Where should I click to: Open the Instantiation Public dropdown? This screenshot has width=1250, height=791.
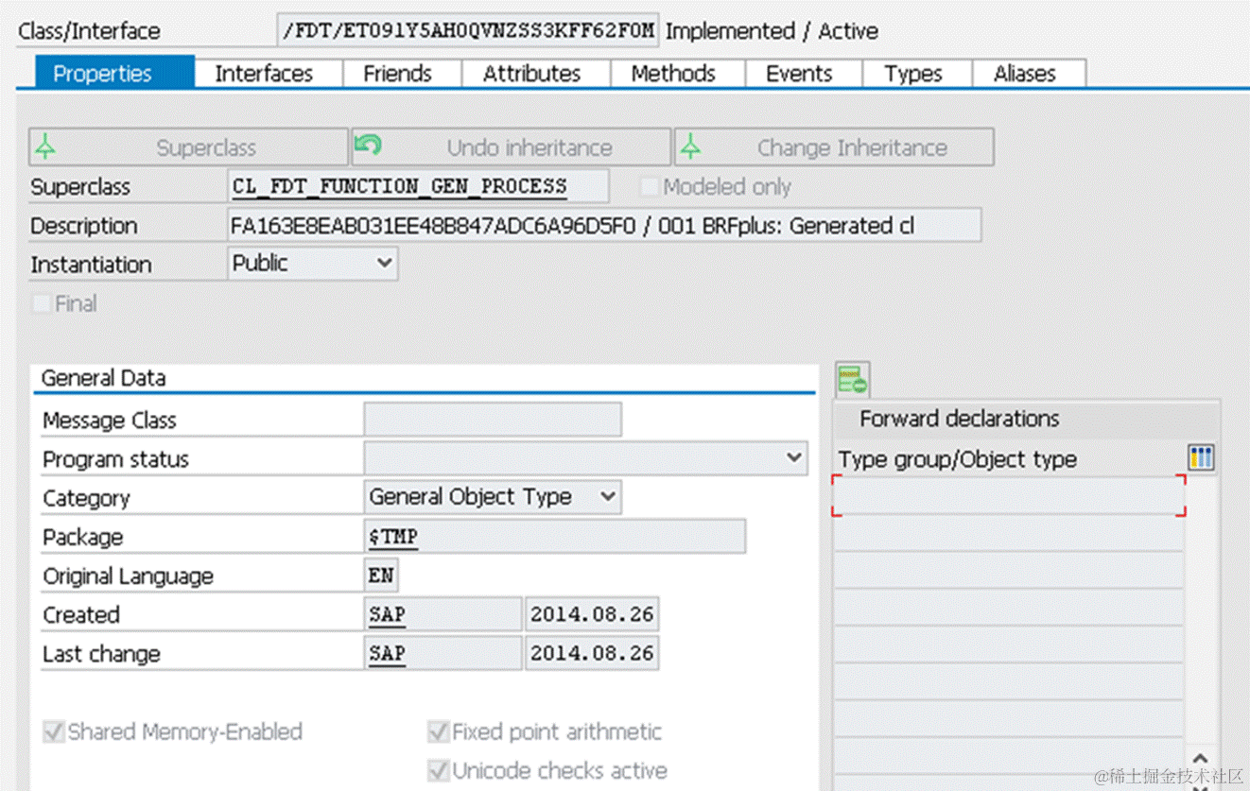click(x=313, y=264)
